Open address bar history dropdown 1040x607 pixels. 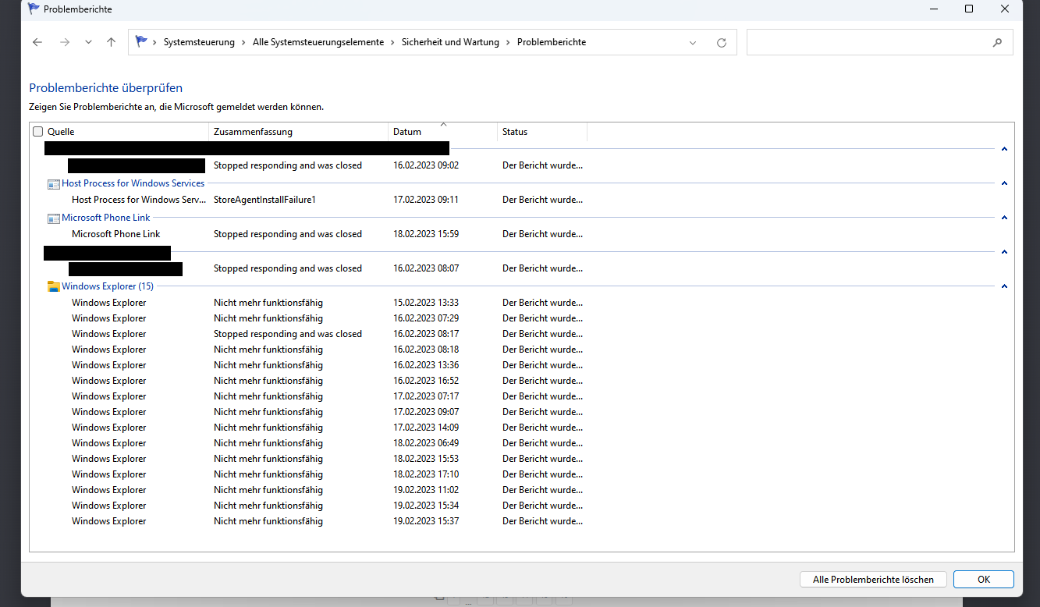[693, 43]
